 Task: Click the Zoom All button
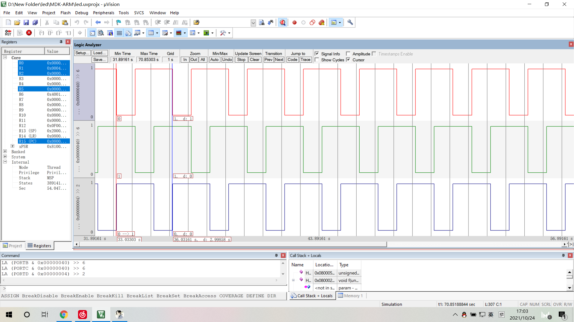tap(203, 60)
